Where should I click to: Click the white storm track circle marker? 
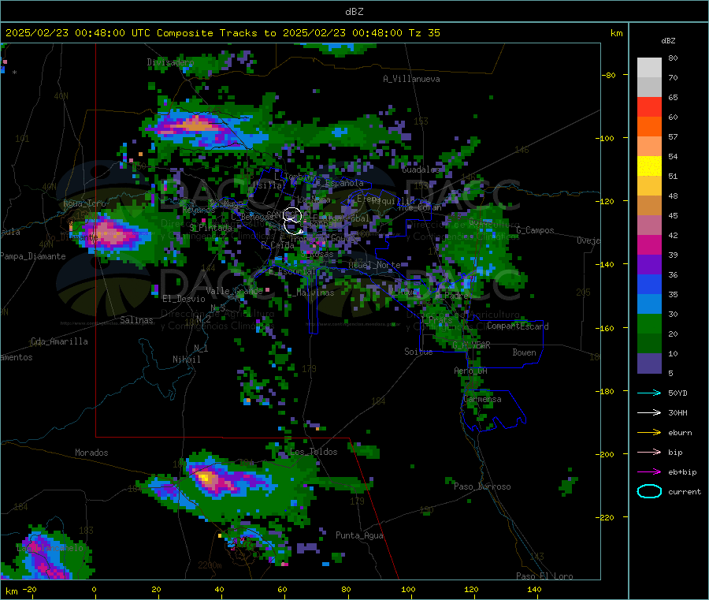(x=292, y=221)
